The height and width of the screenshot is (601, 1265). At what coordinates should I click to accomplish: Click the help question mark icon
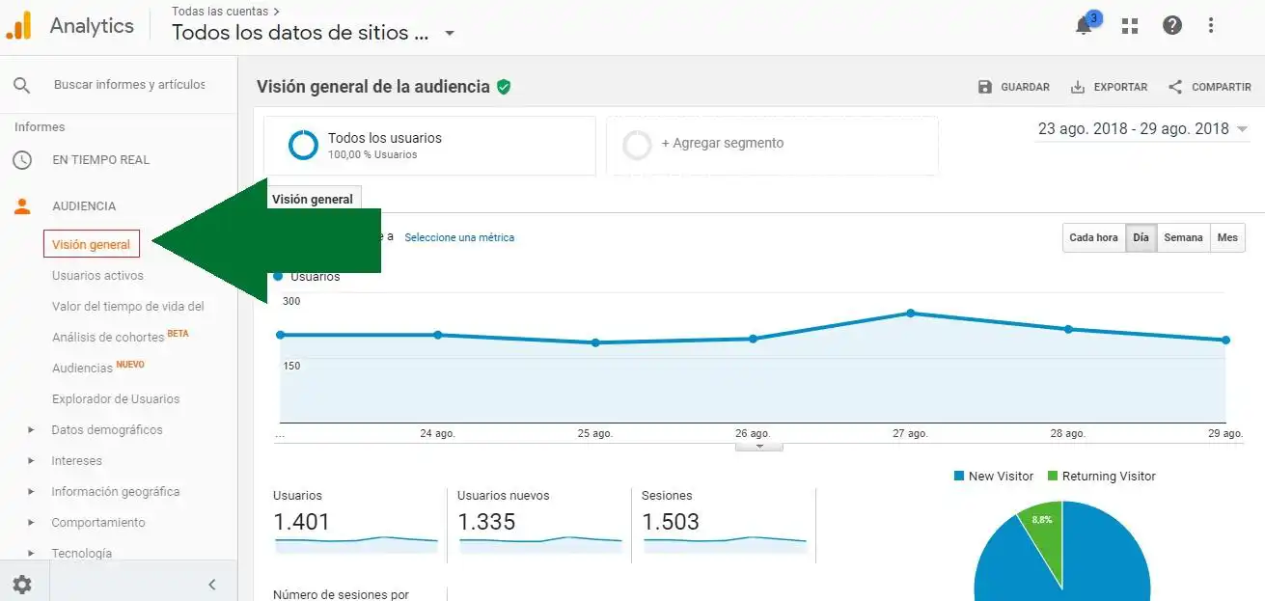pos(1171,25)
